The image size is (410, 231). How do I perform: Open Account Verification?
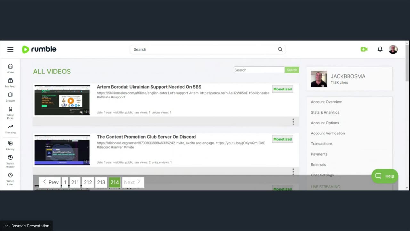[328, 133]
